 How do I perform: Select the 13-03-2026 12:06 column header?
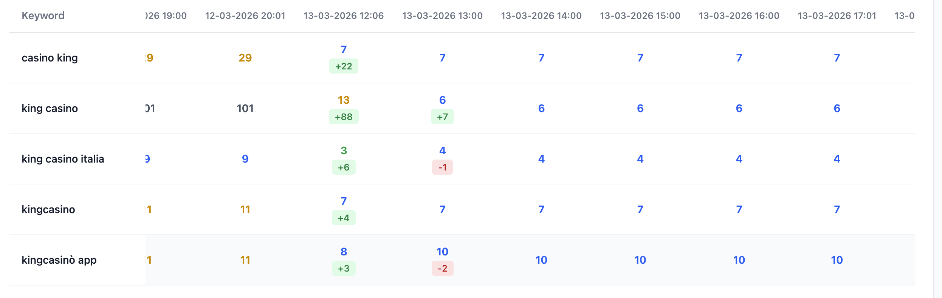[344, 16]
